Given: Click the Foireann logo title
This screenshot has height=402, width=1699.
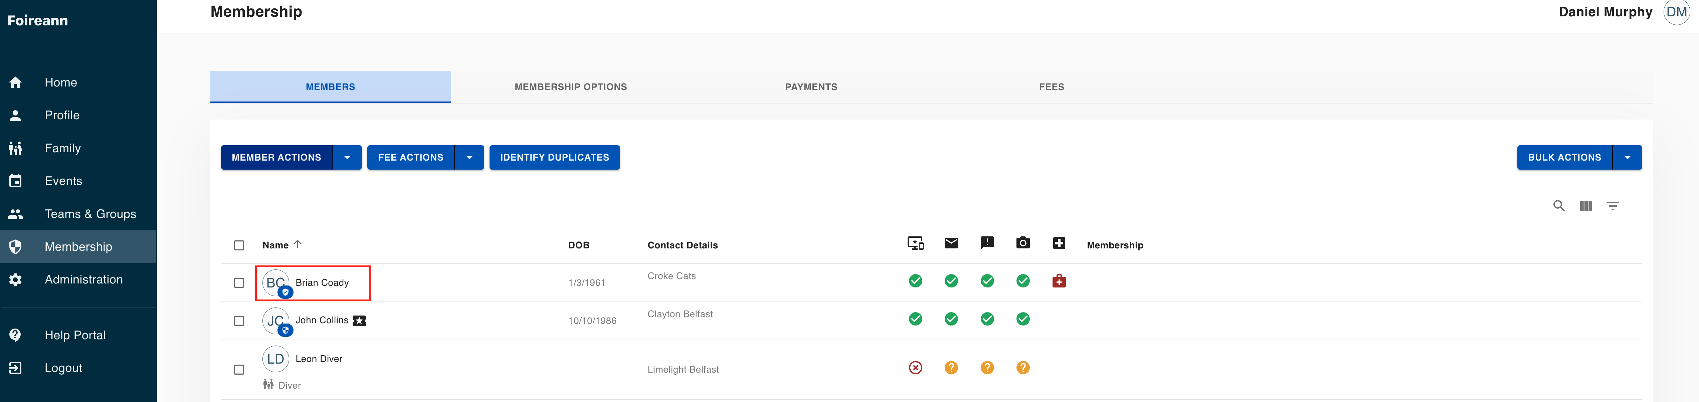Looking at the screenshot, I should click(x=38, y=20).
